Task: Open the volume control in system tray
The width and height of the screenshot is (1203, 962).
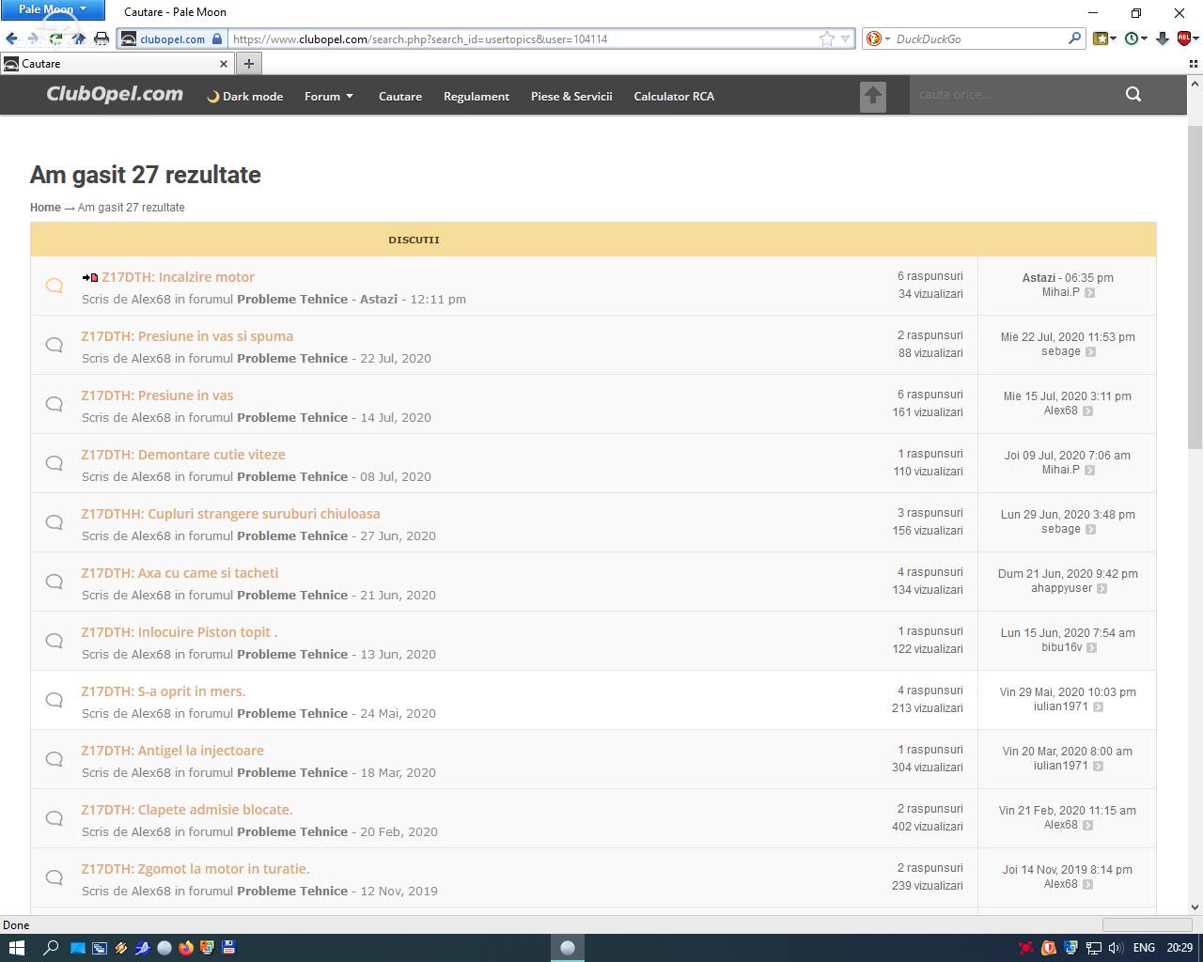Action: click(x=1117, y=948)
